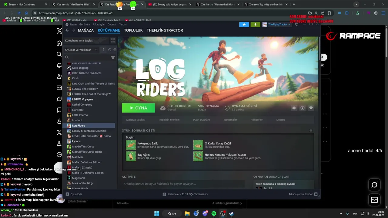388x218 pixels.
Task: Click the taskbar Ara search box
Action: point(172,213)
